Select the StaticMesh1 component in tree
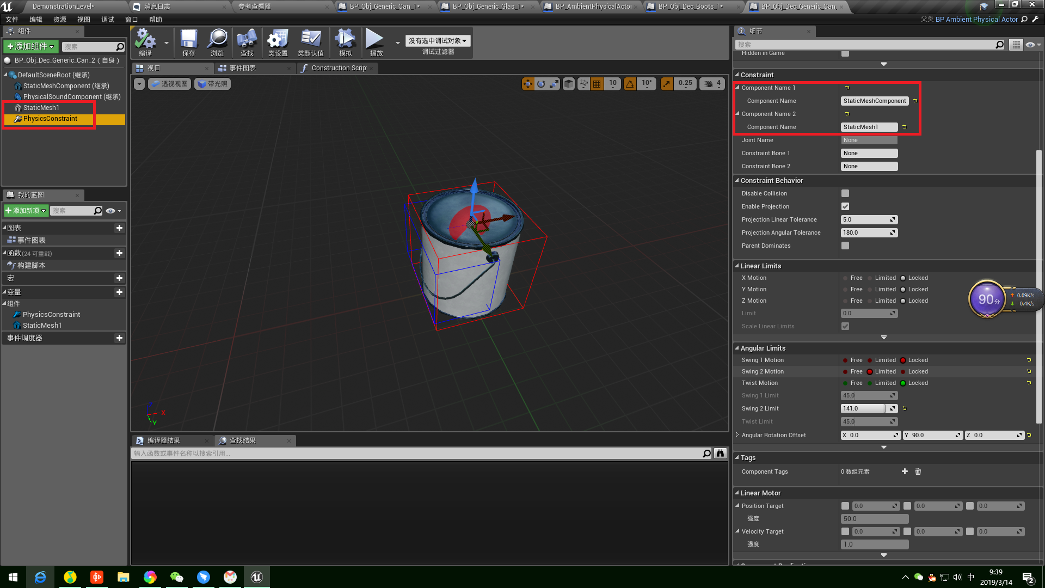This screenshot has height=588, width=1045. (x=41, y=108)
